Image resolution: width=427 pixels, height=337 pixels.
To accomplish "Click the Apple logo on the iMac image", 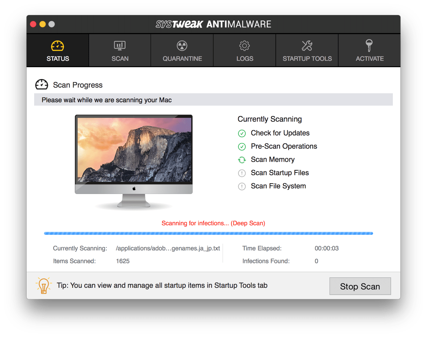I will coord(134,189).
